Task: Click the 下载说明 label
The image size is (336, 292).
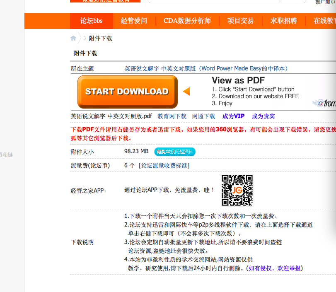Action: tap(82, 242)
